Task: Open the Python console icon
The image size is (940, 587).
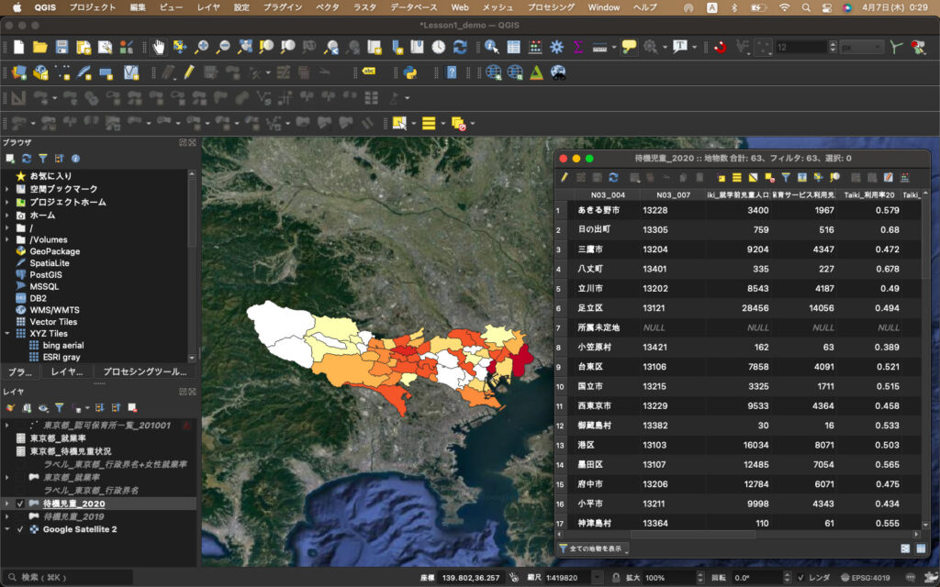Action: pos(410,72)
